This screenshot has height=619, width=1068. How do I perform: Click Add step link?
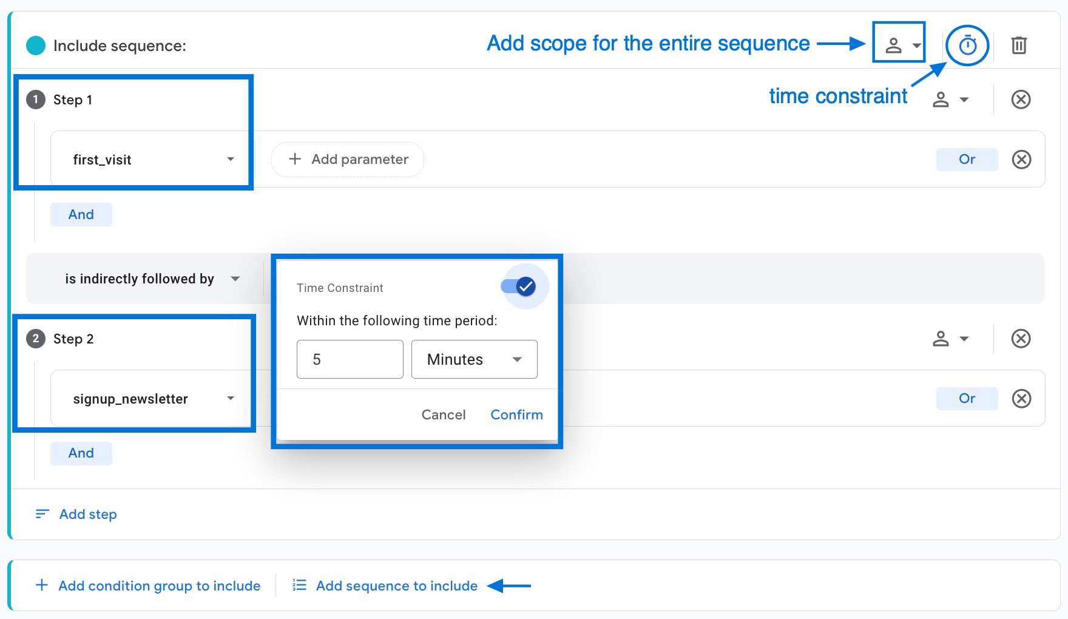tap(76, 515)
